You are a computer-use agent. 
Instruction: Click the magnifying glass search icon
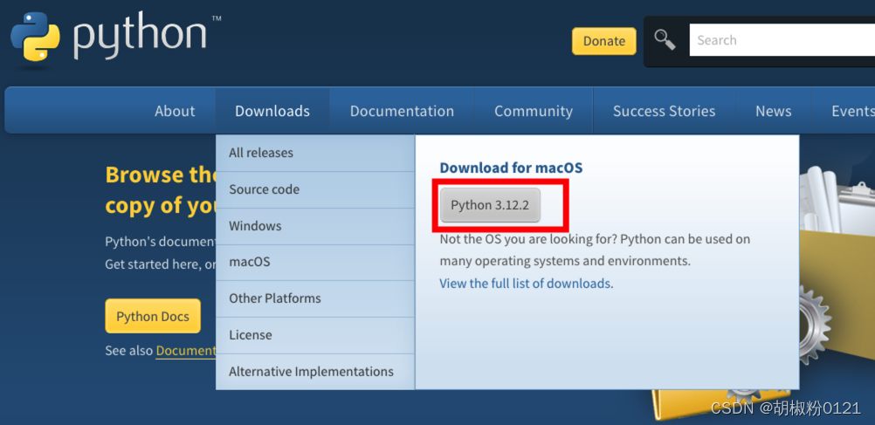point(665,40)
